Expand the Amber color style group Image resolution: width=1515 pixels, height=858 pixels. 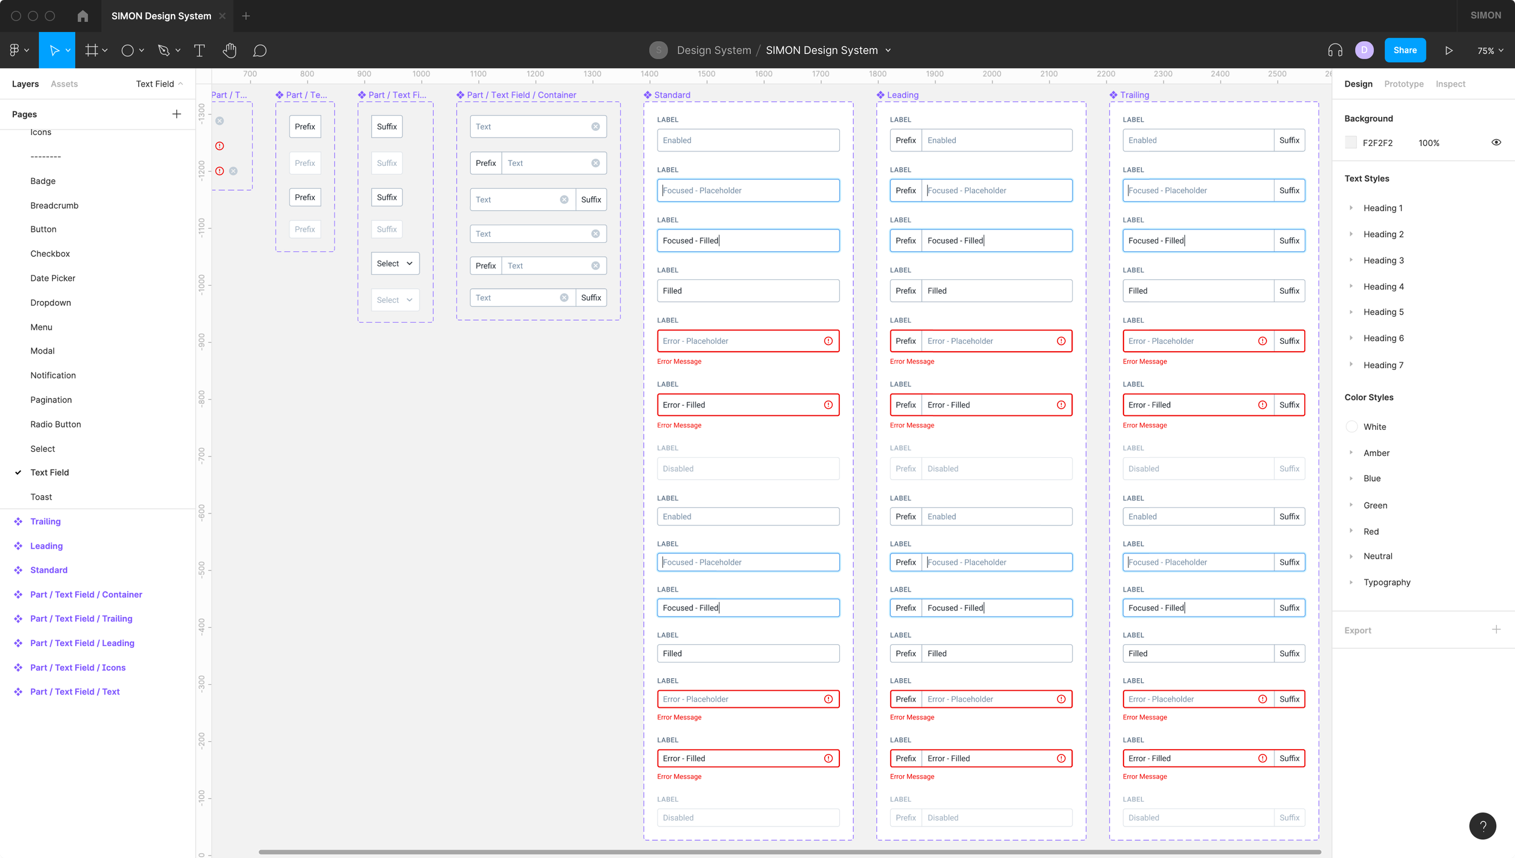click(1351, 453)
